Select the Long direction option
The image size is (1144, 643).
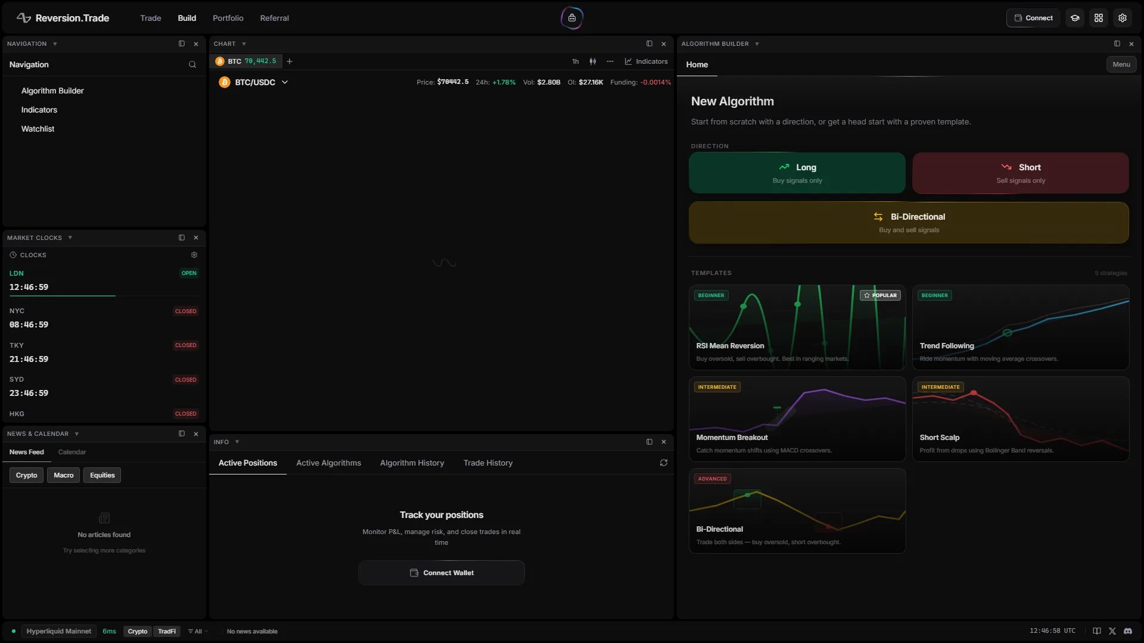(797, 173)
